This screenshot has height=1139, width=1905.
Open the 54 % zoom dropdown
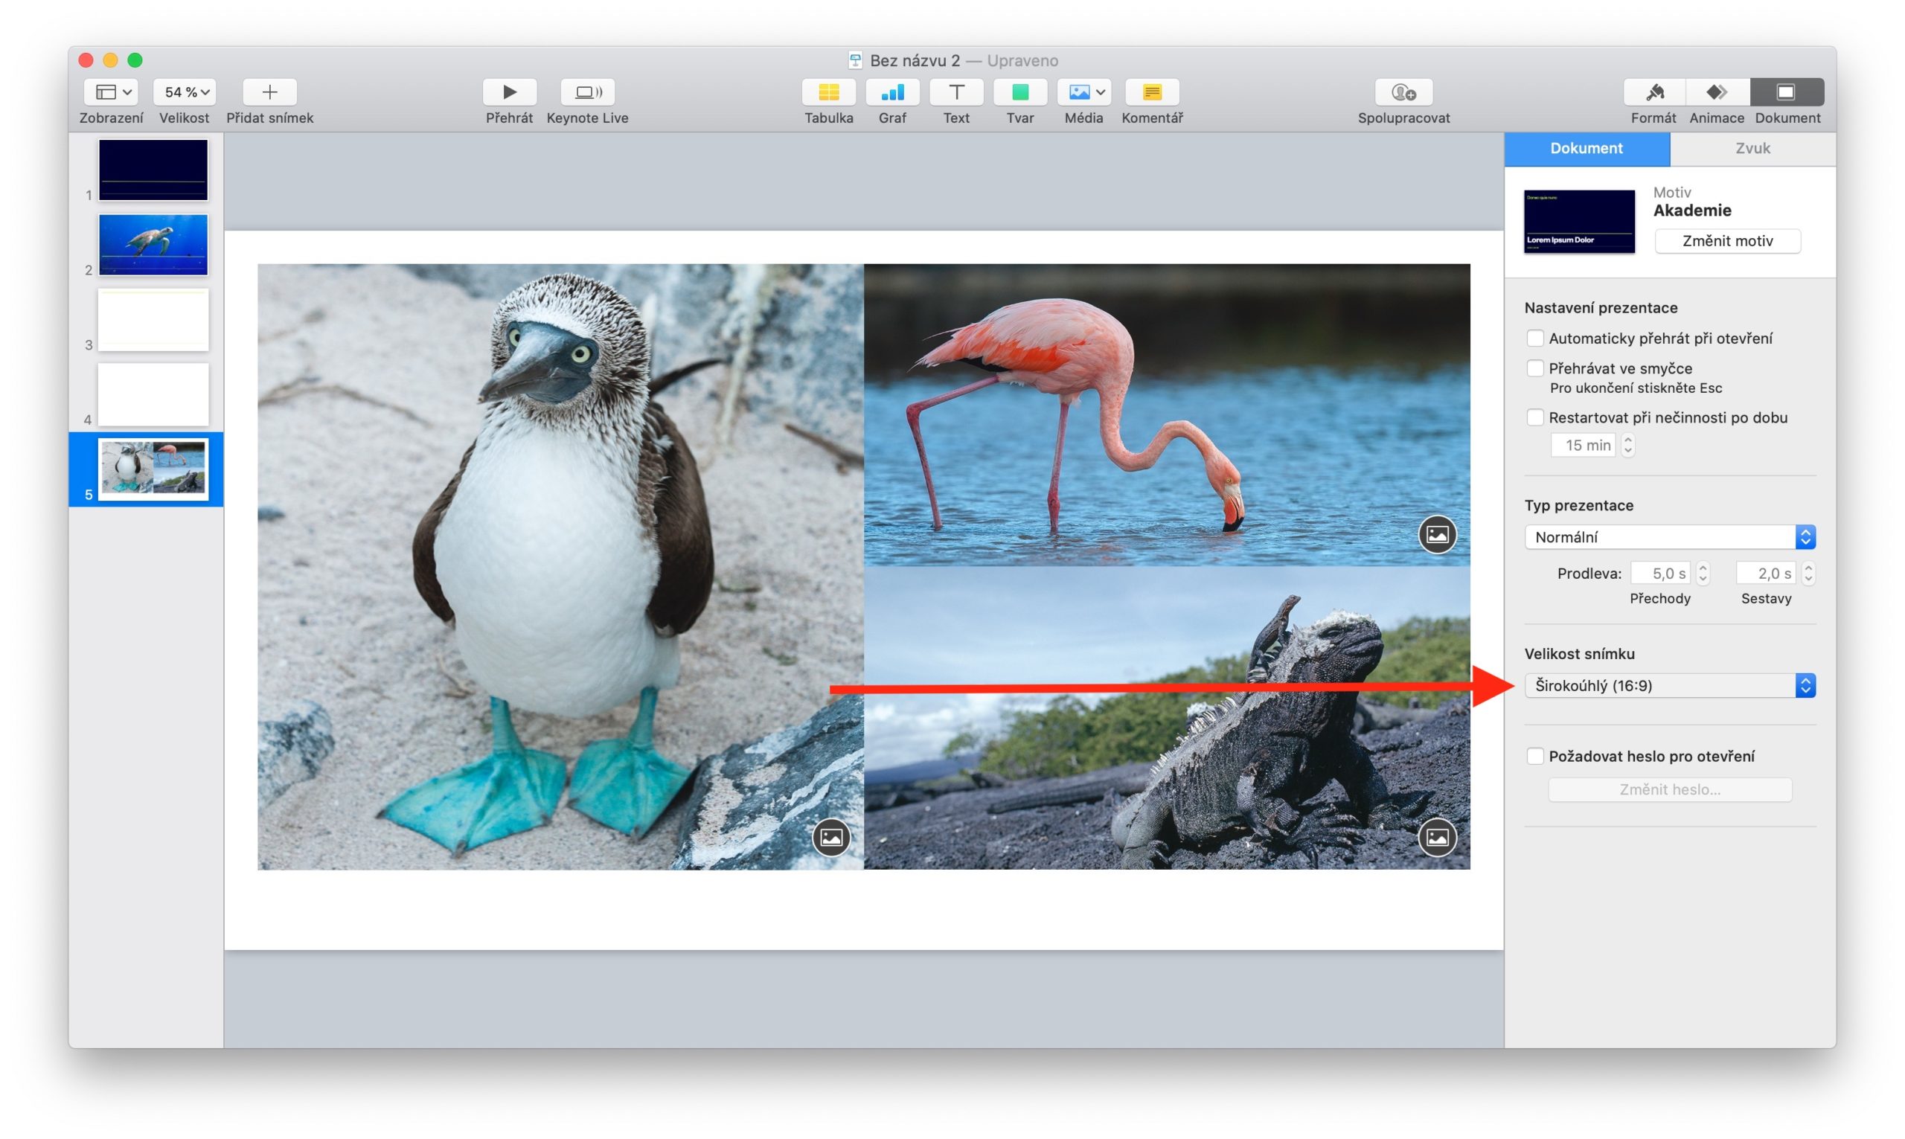185,92
